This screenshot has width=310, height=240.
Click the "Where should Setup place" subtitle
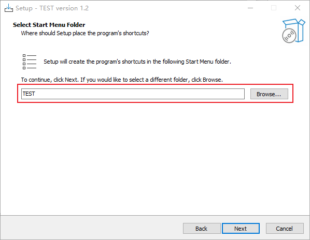coord(85,33)
